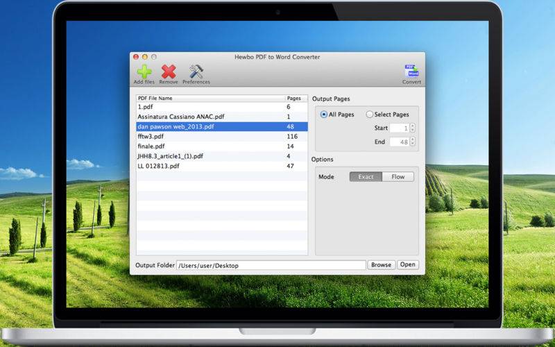
Task: Select JHH8.3_article1_(1).pdf row
Action: 222,156
